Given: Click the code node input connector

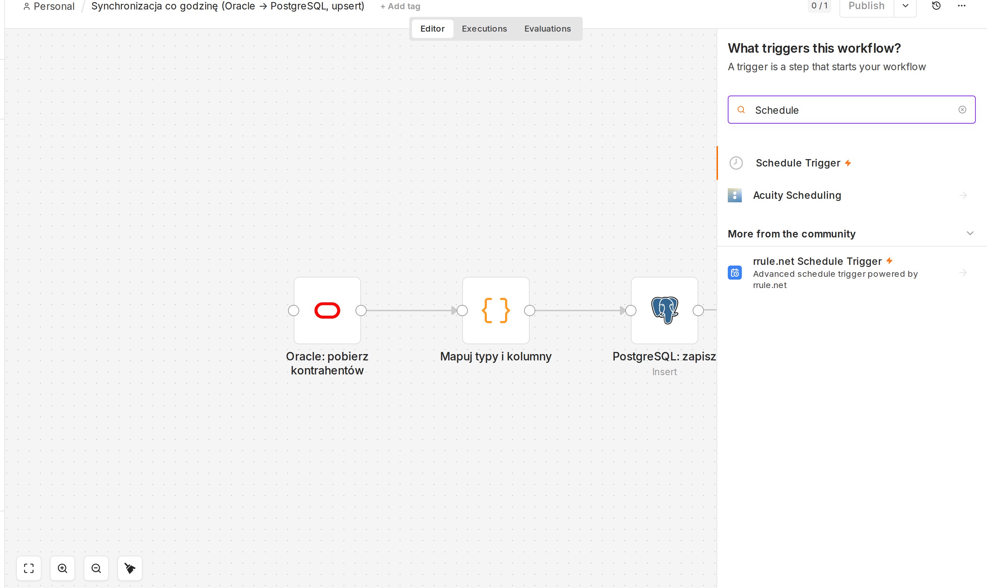Looking at the screenshot, I should click(x=462, y=311).
